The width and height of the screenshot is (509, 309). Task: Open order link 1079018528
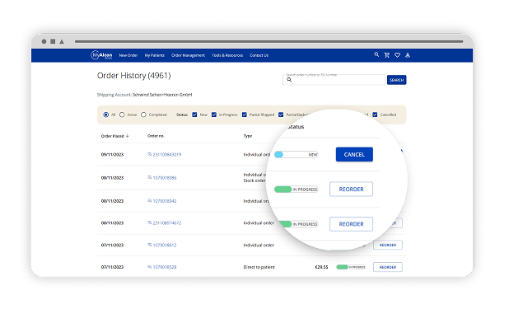pyautogui.click(x=165, y=267)
